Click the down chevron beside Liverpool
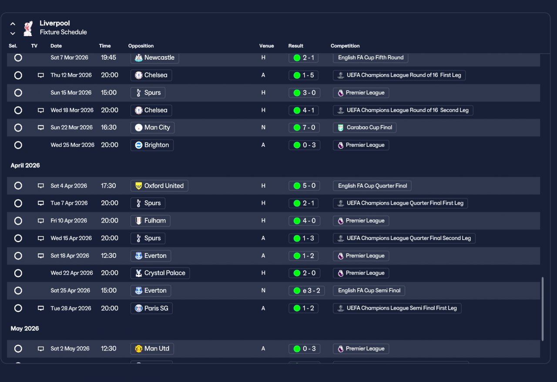The image size is (557, 382). click(13, 33)
